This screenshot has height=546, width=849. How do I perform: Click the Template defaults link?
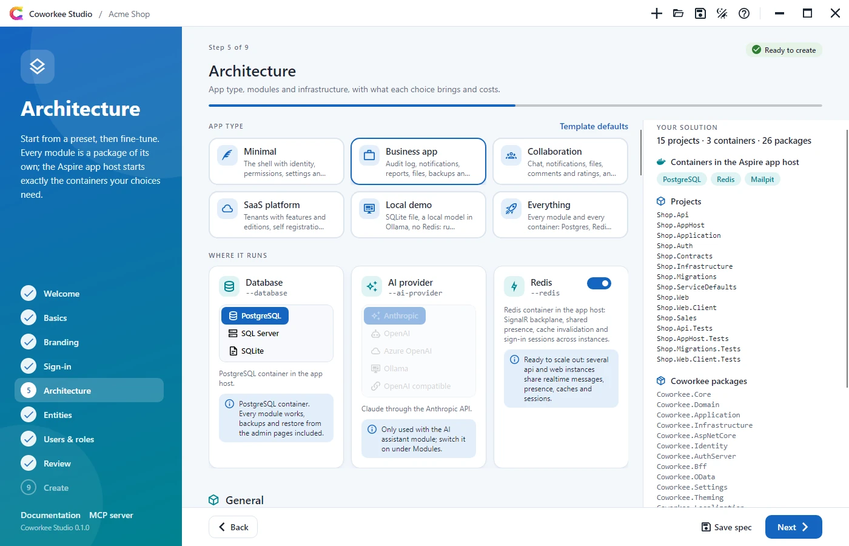(x=594, y=126)
